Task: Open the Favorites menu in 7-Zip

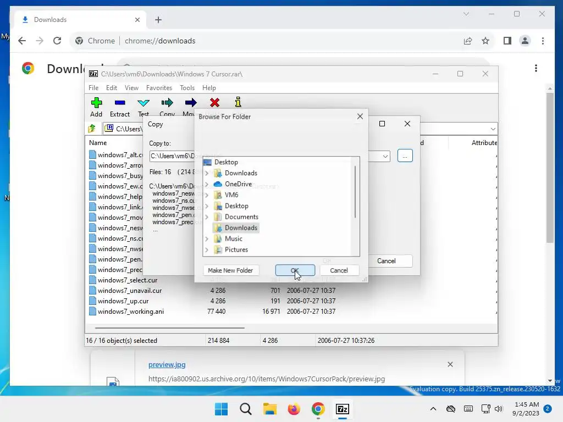Action: pos(159,88)
